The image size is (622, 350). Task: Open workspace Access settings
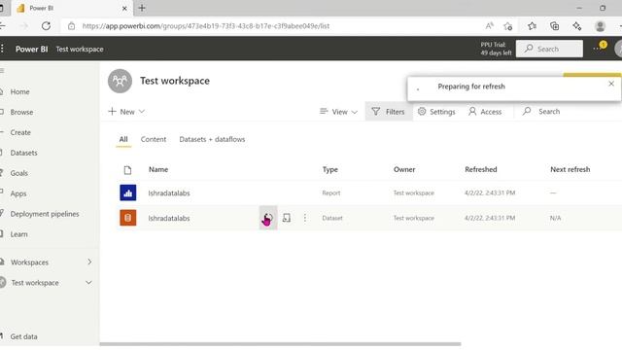point(485,112)
